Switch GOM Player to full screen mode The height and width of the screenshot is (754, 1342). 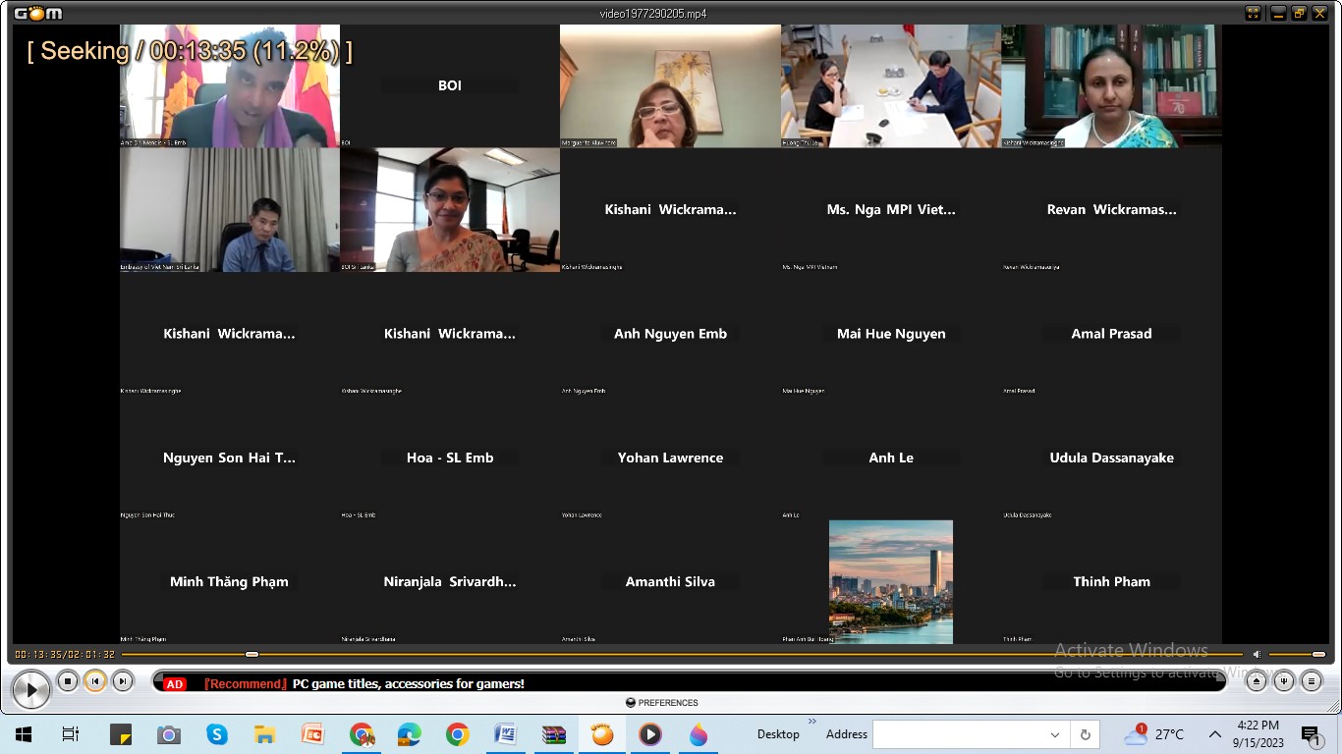tap(1253, 13)
